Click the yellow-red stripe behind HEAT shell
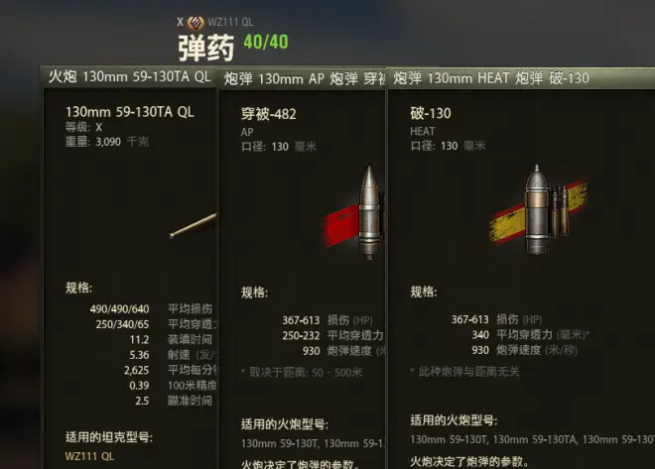The height and width of the screenshot is (469, 655). (x=539, y=212)
